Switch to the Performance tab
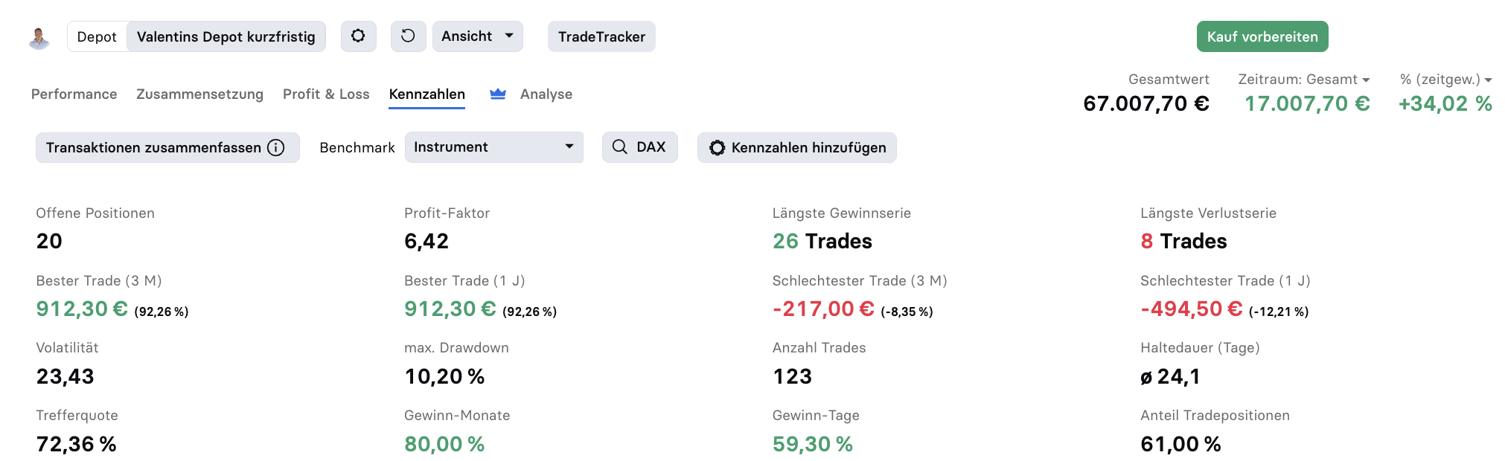Screen dimensions: 1505x461 [x=74, y=94]
